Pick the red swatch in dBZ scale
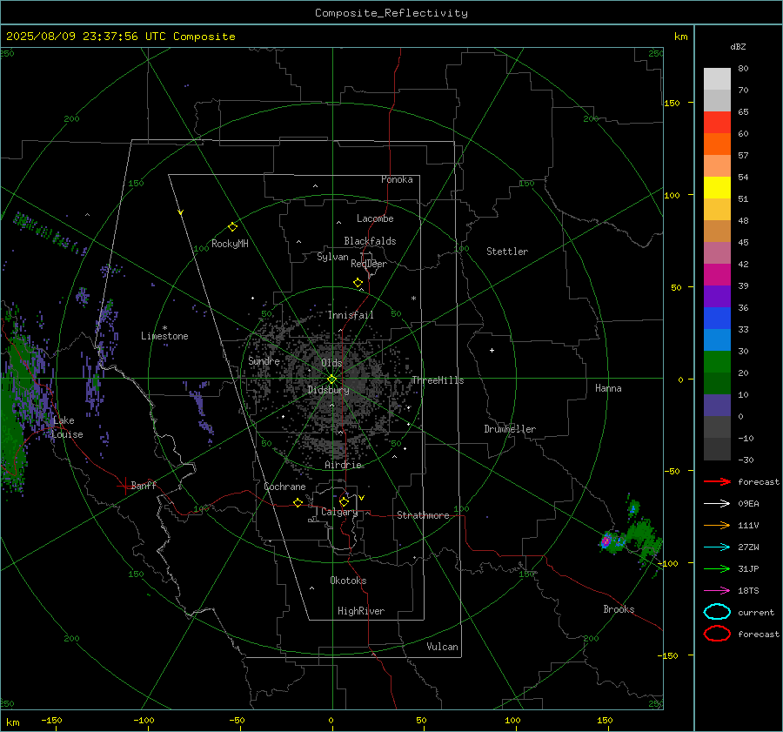This screenshot has height=732, width=783. (717, 122)
